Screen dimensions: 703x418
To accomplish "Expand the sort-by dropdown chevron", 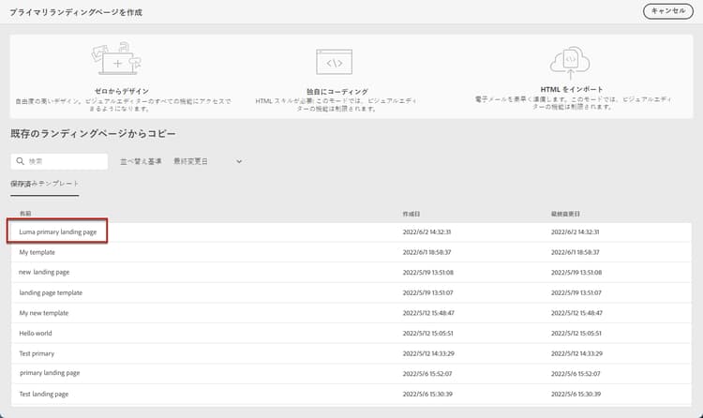I will click(239, 161).
